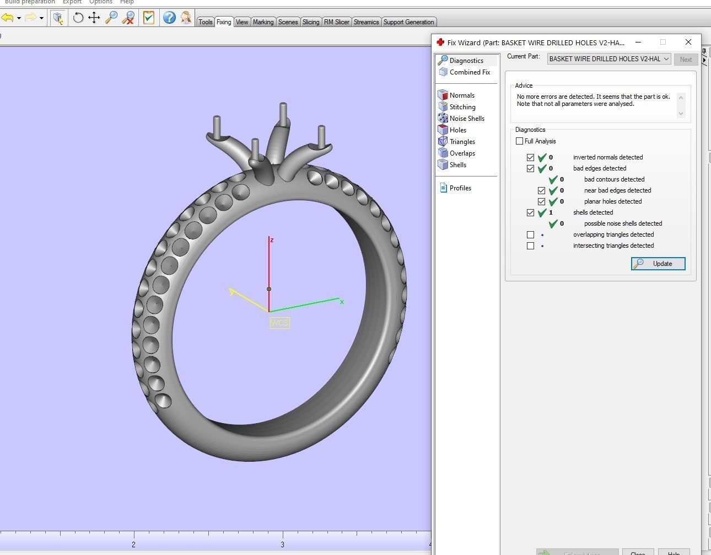Switch to the Streamics tab
This screenshot has height=555, width=711.
click(x=367, y=22)
